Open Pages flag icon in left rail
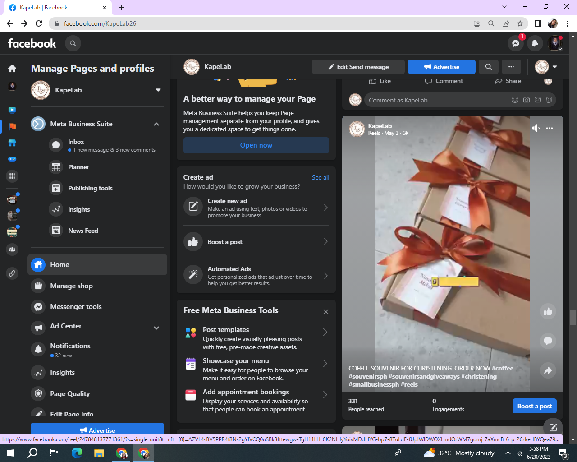The width and height of the screenshot is (577, 462). point(12,126)
